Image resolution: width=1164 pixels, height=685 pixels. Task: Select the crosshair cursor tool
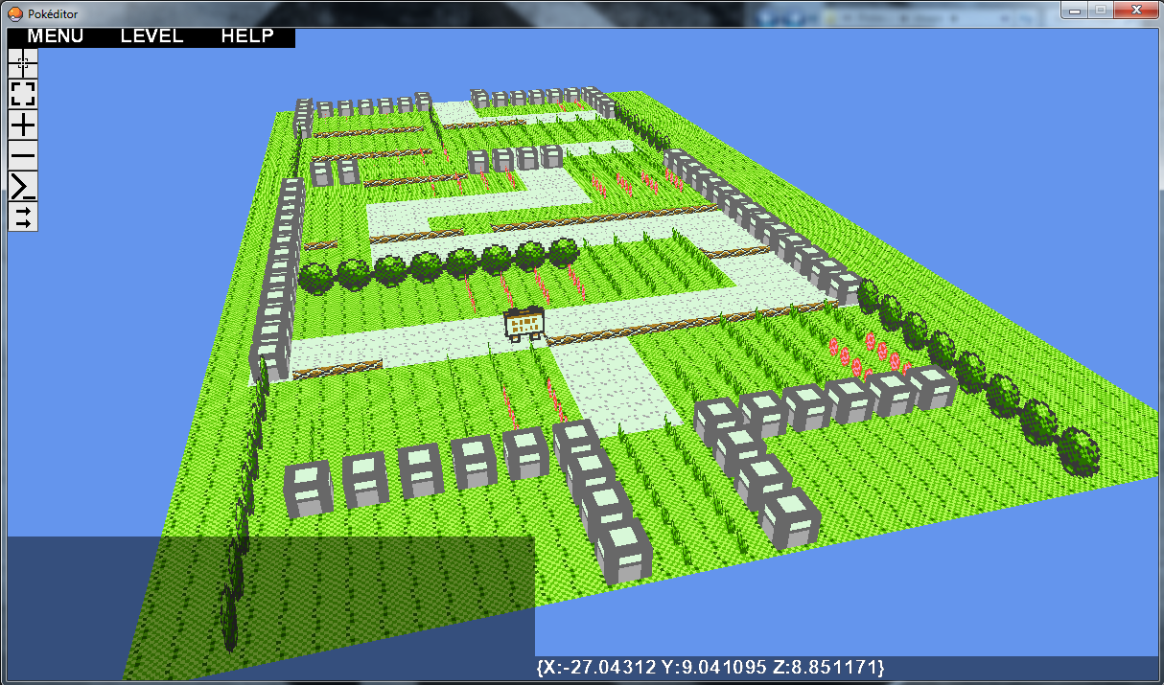pos(23,63)
